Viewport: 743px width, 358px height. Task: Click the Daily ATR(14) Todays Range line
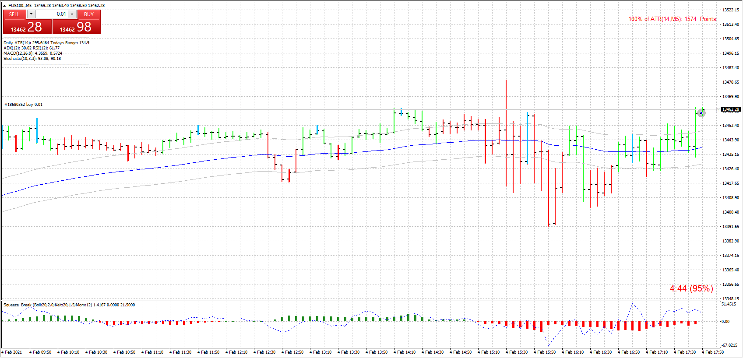coord(46,43)
